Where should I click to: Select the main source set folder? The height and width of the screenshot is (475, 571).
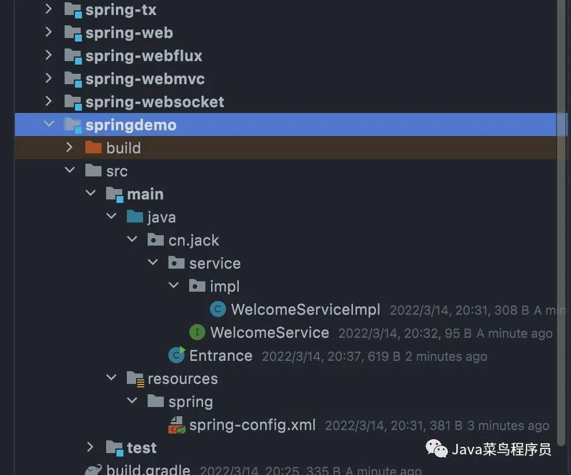(145, 194)
